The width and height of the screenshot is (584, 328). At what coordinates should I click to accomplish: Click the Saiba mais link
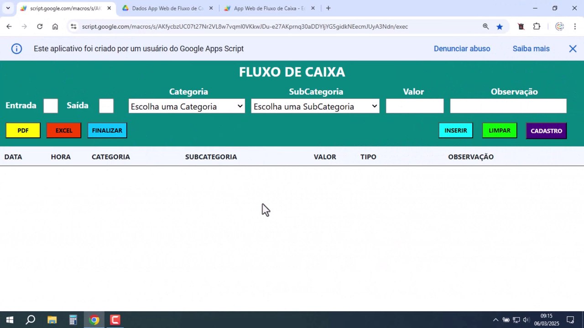click(531, 49)
